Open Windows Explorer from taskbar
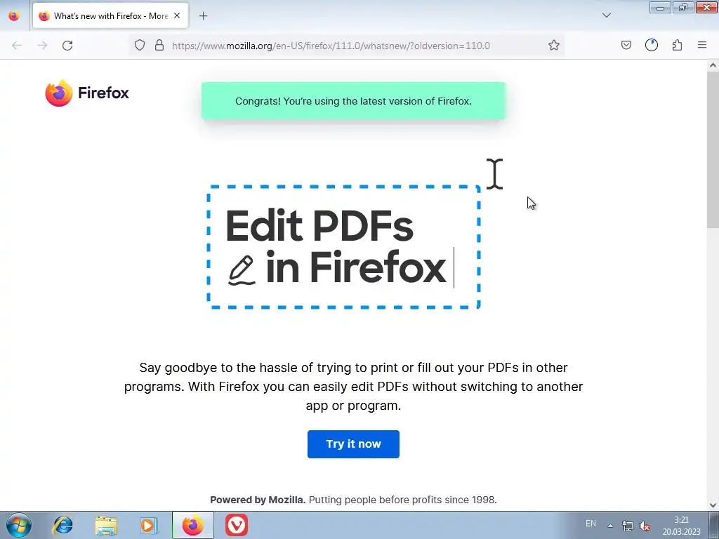Screen dimensions: 719x539 pos(106,525)
